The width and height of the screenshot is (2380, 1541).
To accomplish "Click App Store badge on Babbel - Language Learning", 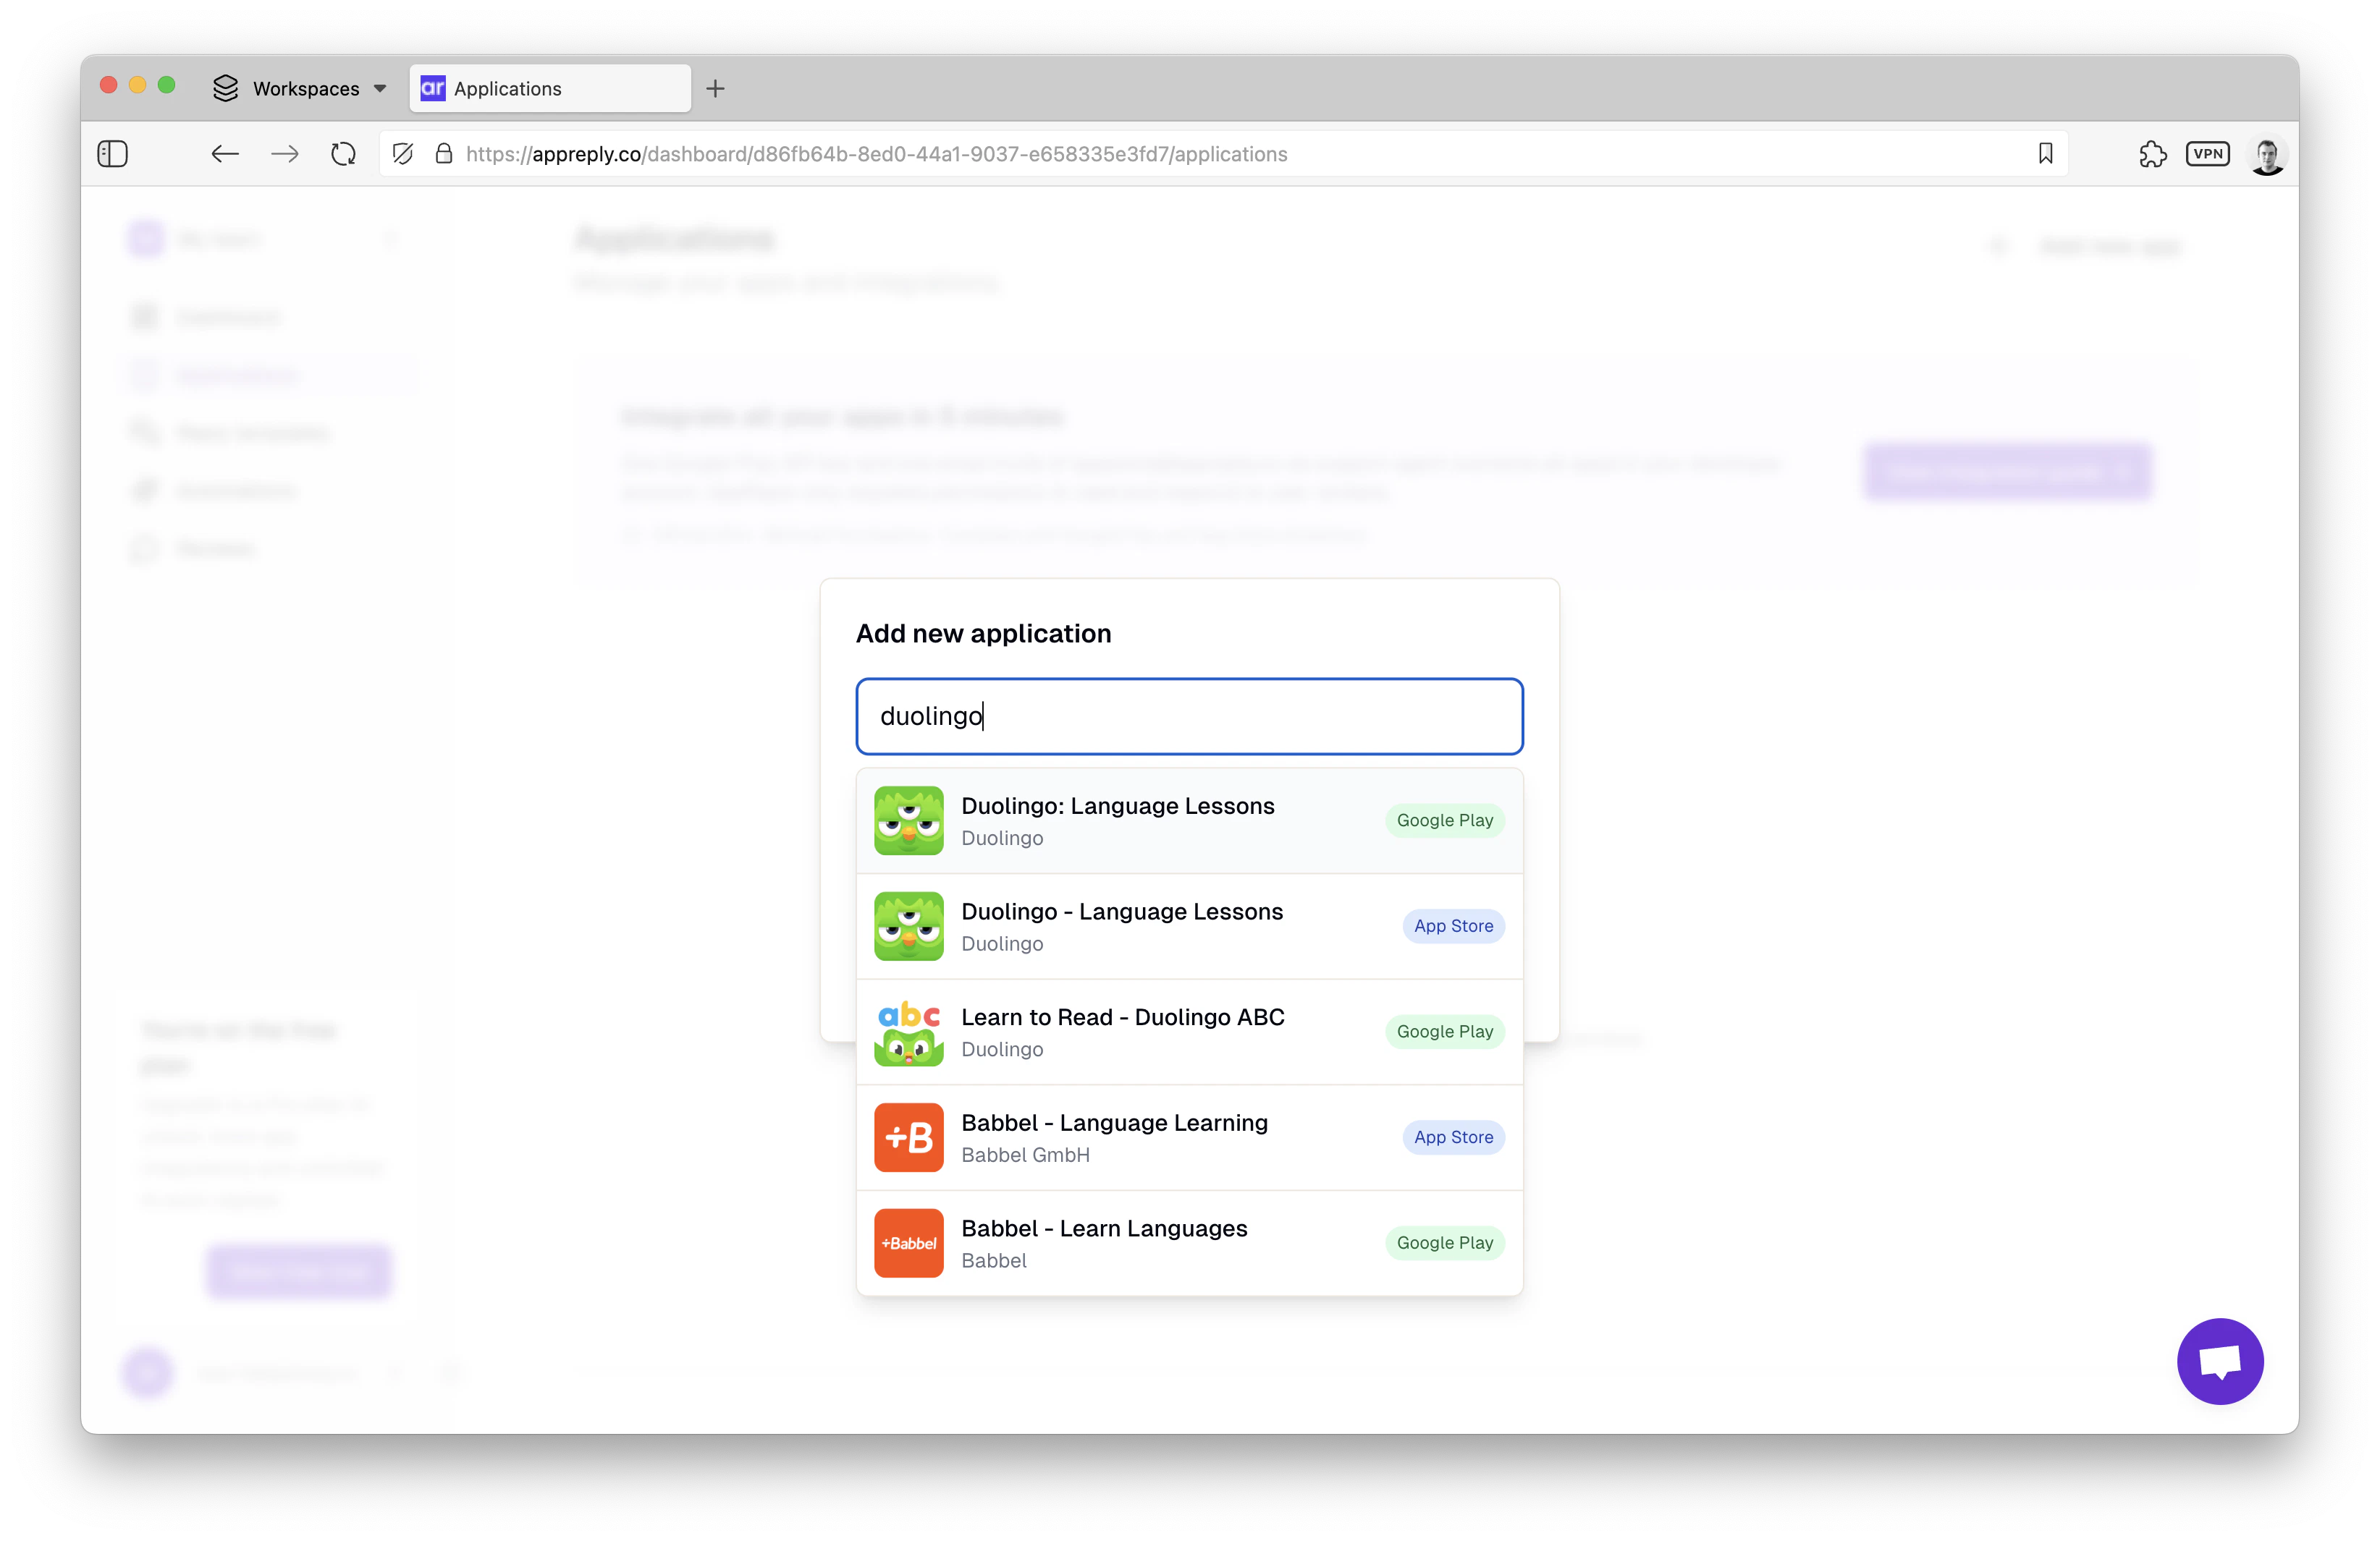I will pyautogui.click(x=1453, y=1137).
